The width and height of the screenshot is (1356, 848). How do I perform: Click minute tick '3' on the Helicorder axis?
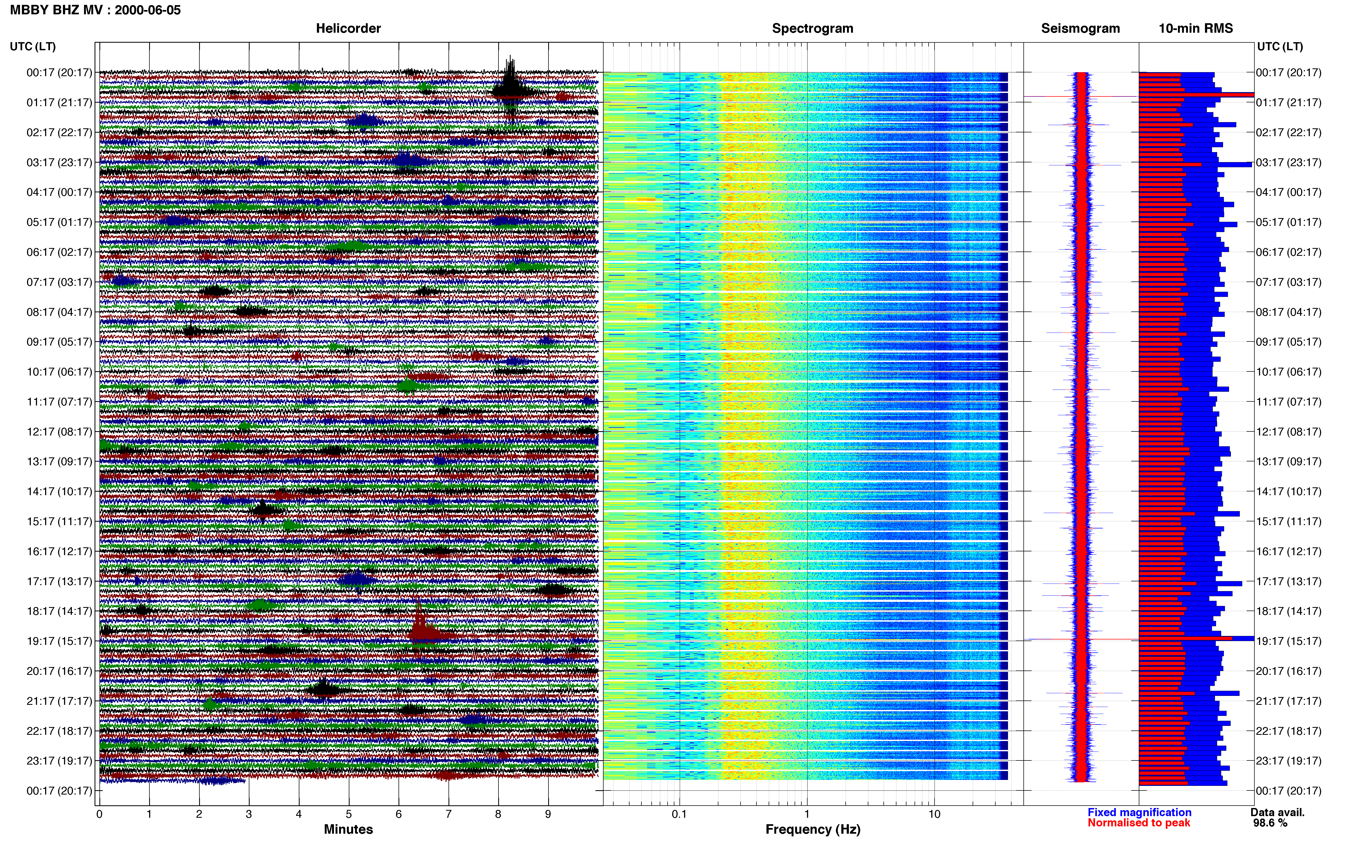pyautogui.click(x=249, y=814)
